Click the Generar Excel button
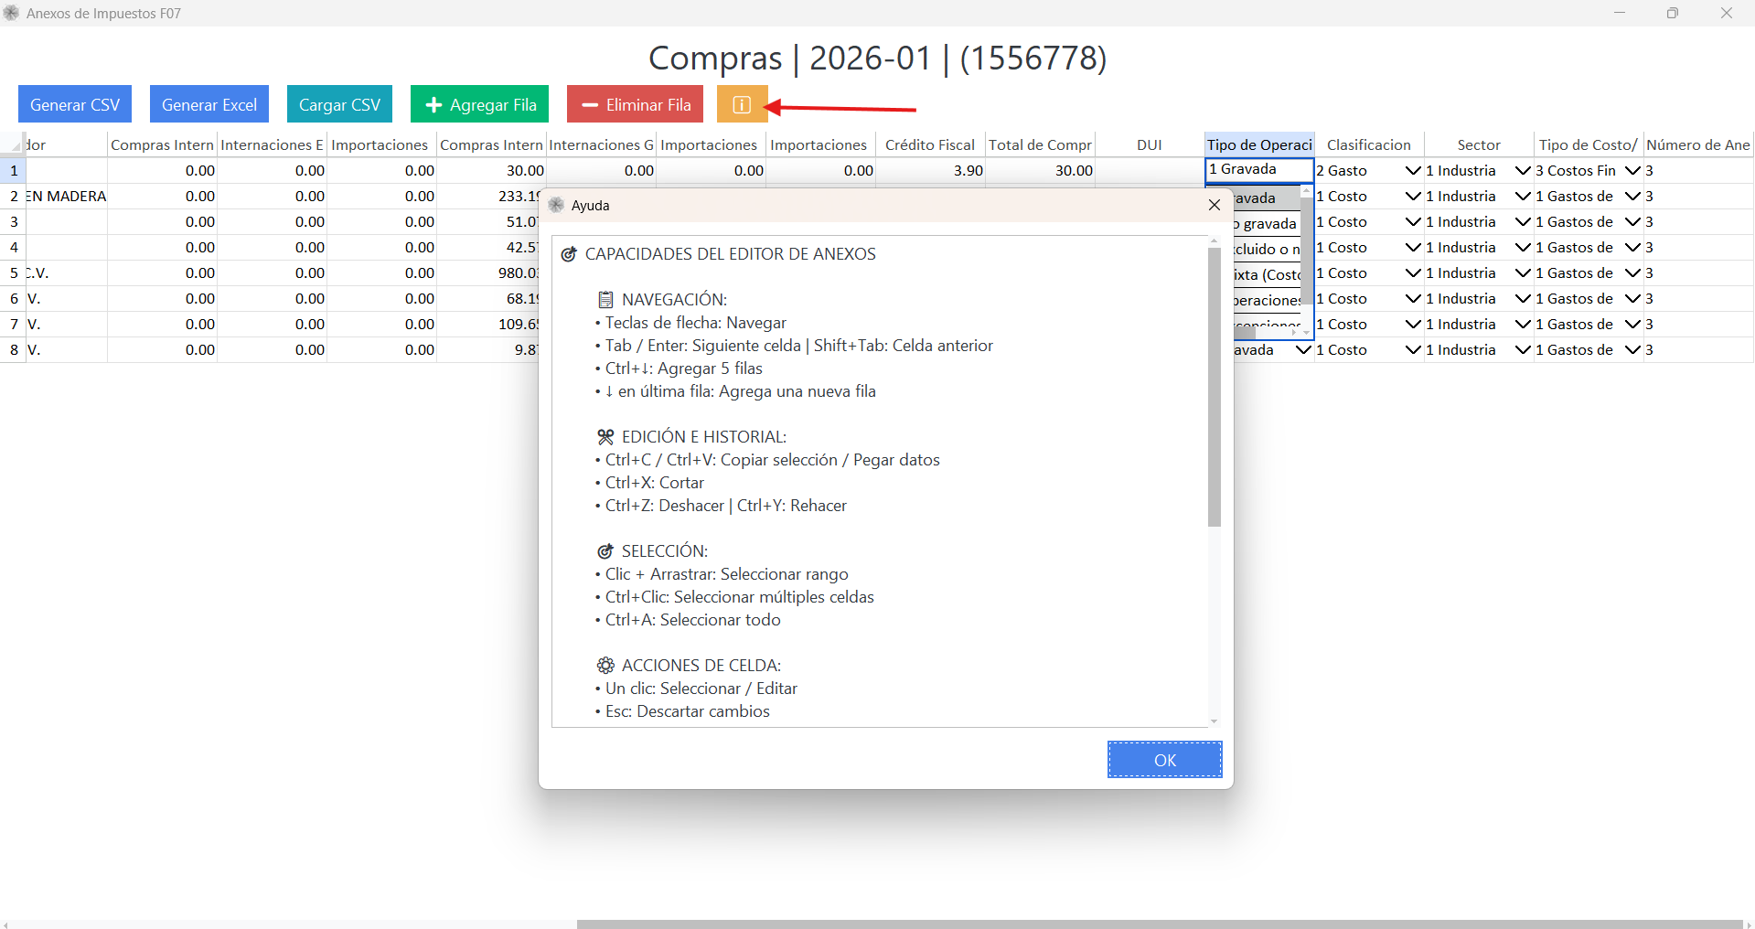Image resolution: width=1755 pixels, height=929 pixels. [x=209, y=104]
